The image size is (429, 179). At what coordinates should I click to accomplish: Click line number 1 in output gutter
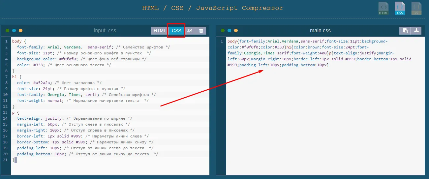pos(222,41)
